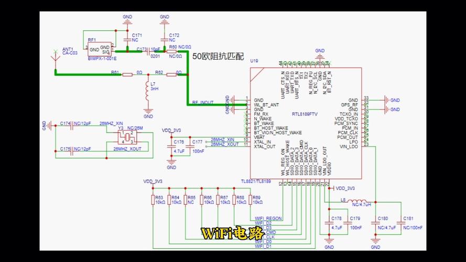The image size is (466, 262).
Task: Click the VDD_TCXO pin label
Action: (346, 119)
